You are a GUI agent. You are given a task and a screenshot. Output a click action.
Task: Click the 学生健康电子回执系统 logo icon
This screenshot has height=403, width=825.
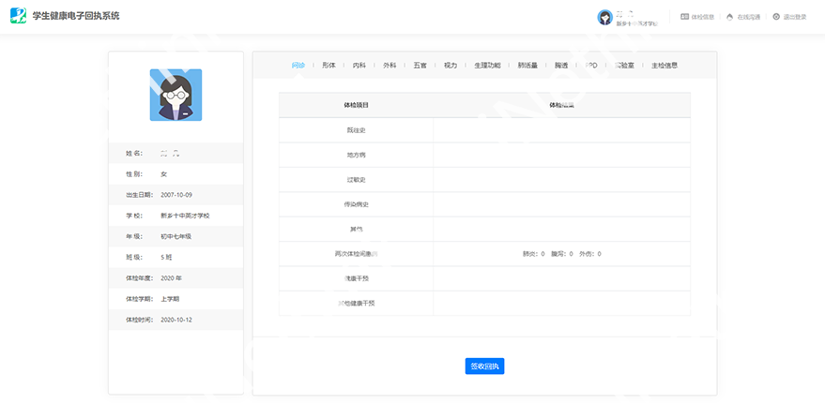18,16
